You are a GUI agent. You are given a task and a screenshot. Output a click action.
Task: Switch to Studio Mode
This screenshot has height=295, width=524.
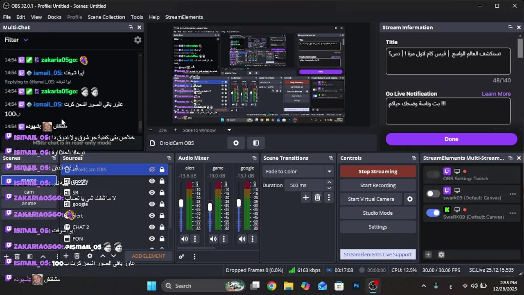point(378,213)
